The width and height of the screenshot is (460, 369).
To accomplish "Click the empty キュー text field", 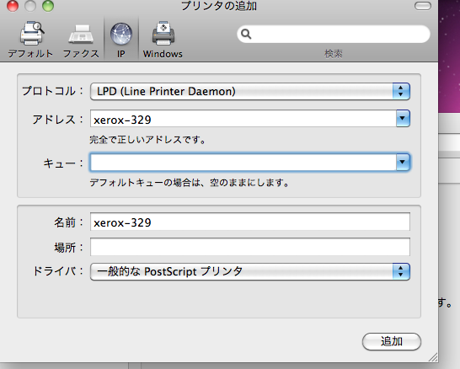I will click(243, 162).
